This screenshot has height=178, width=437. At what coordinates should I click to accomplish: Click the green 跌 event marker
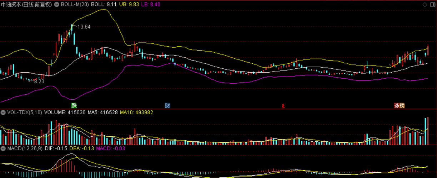[x=74, y=105]
